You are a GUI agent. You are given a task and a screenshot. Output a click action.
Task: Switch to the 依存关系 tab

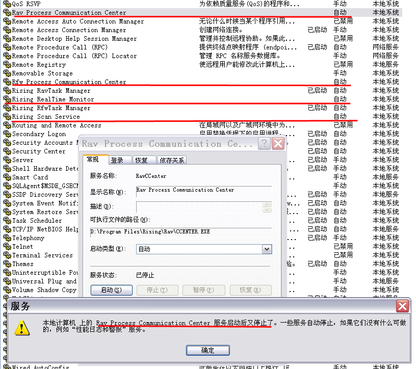click(172, 160)
